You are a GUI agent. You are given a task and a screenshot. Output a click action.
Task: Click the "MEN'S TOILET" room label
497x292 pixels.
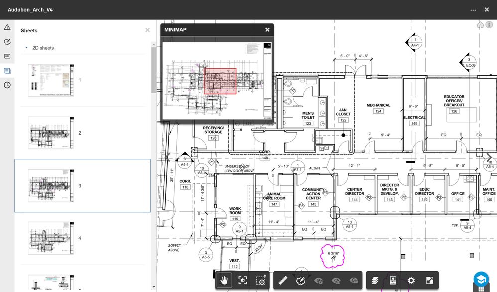(x=308, y=115)
